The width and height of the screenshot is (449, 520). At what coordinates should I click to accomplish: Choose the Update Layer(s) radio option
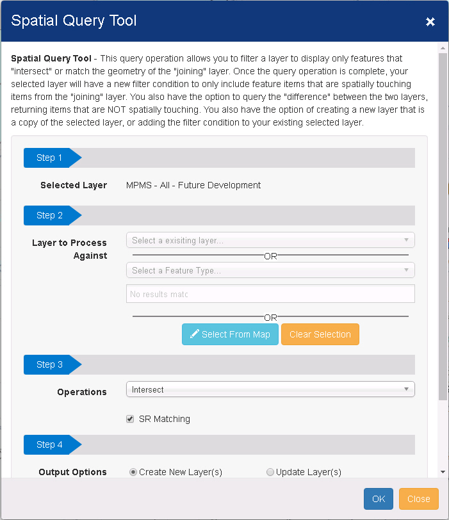tap(270, 472)
